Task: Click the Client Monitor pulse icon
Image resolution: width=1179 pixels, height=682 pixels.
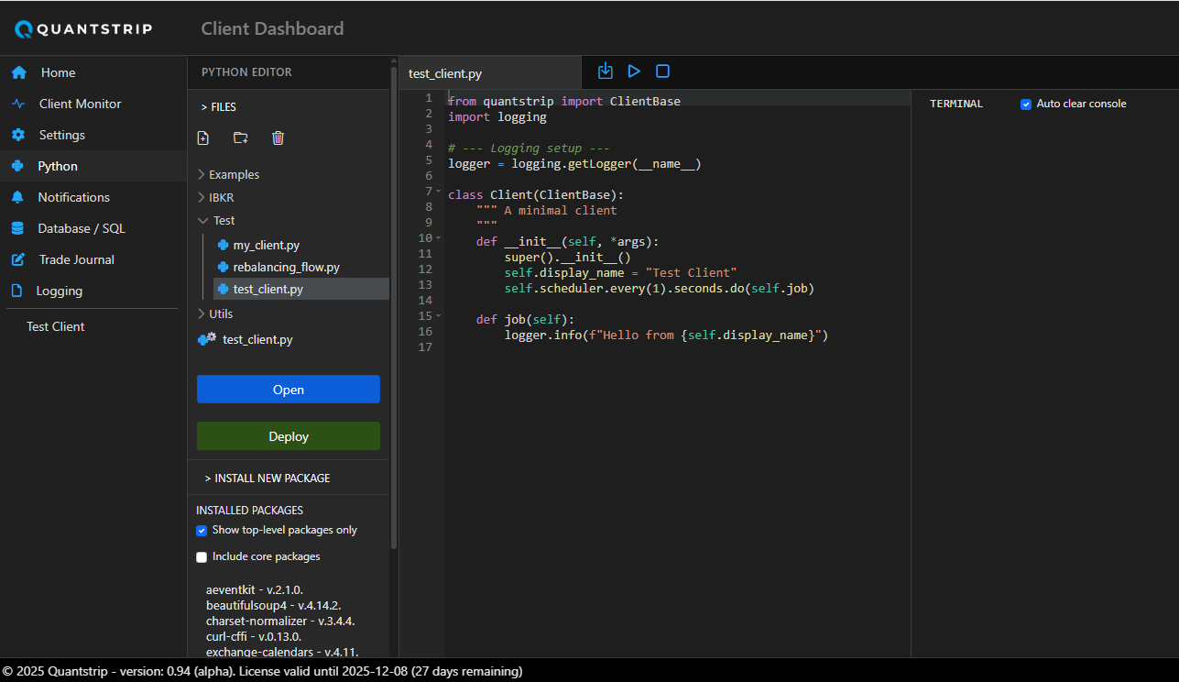Action: pyautogui.click(x=18, y=104)
